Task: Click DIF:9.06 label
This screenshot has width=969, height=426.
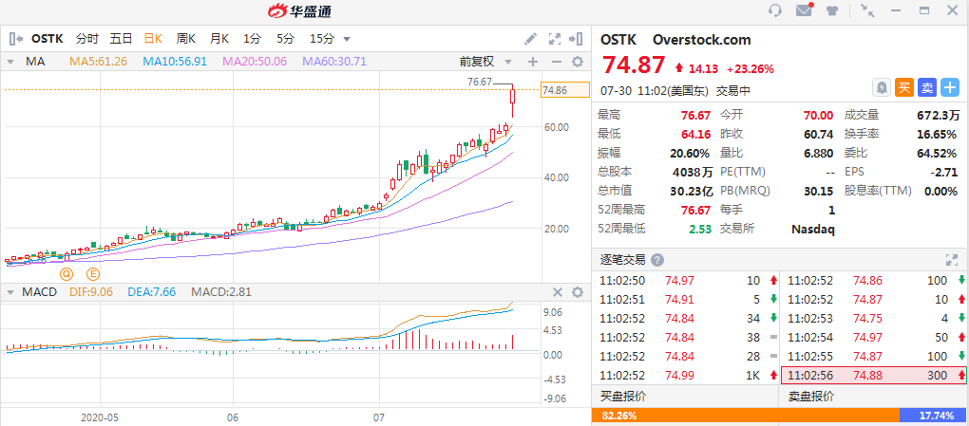Action: 91,292
